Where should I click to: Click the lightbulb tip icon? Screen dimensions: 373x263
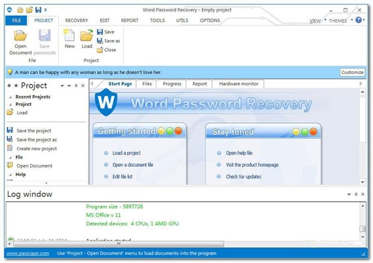[10, 72]
